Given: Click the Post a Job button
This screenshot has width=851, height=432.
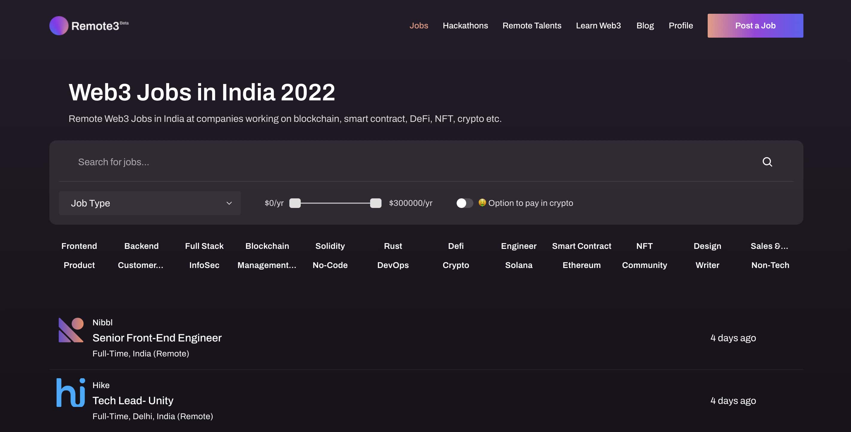Looking at the screenshot, I should click(x=755, y=25).
